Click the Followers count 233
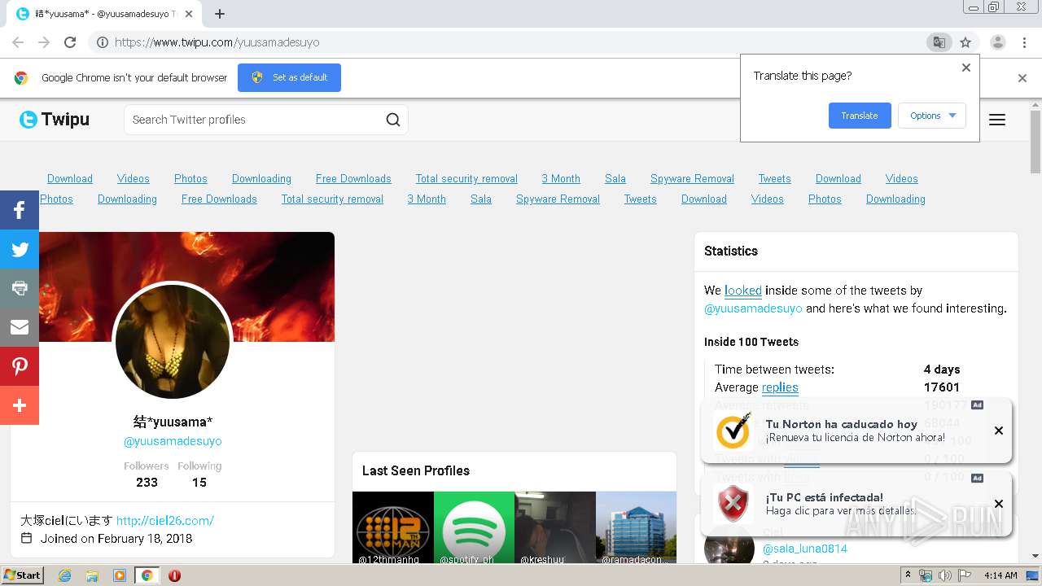This screenshot has height=586, width=1042. coord(147,483)
